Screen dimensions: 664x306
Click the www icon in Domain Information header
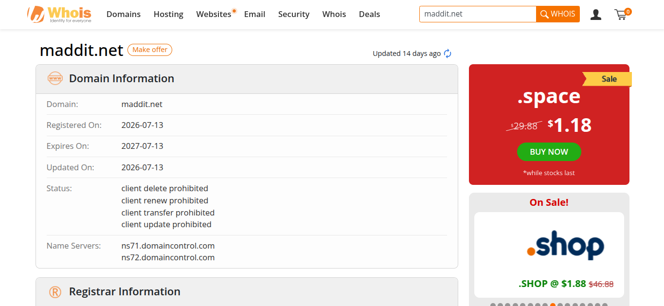(55, 78)
